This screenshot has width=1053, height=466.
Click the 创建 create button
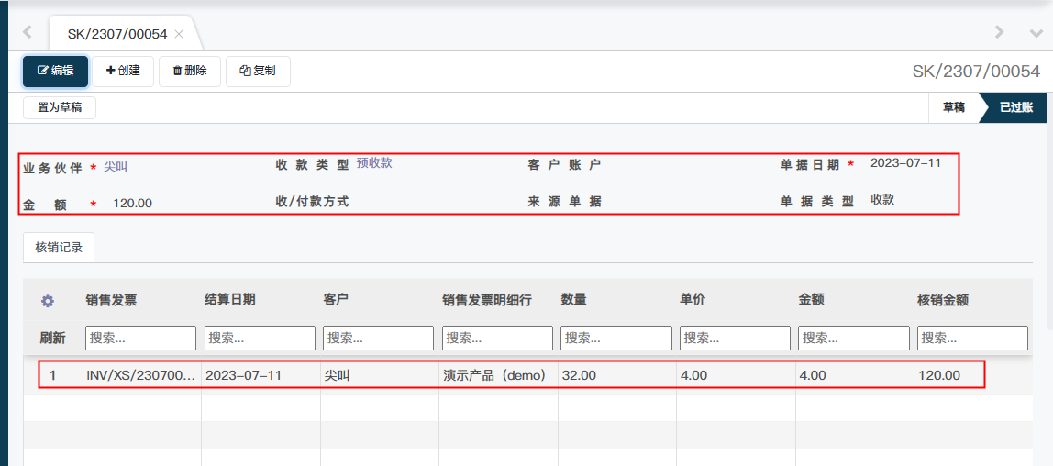[123, 71]
